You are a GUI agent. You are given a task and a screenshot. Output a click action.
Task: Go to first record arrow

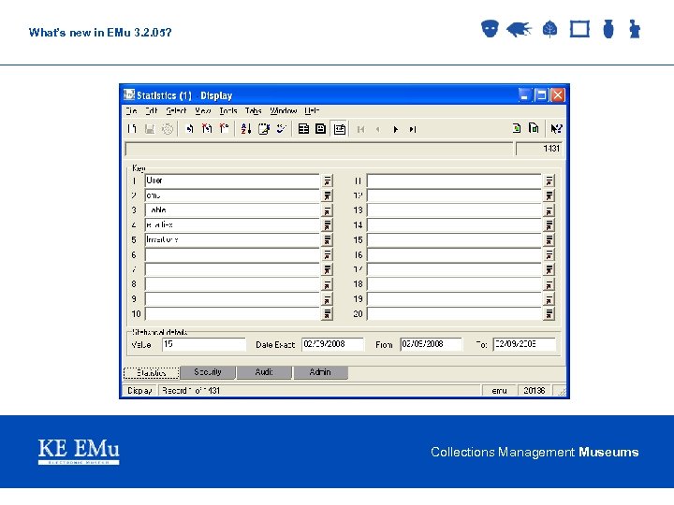pos(360,129)
